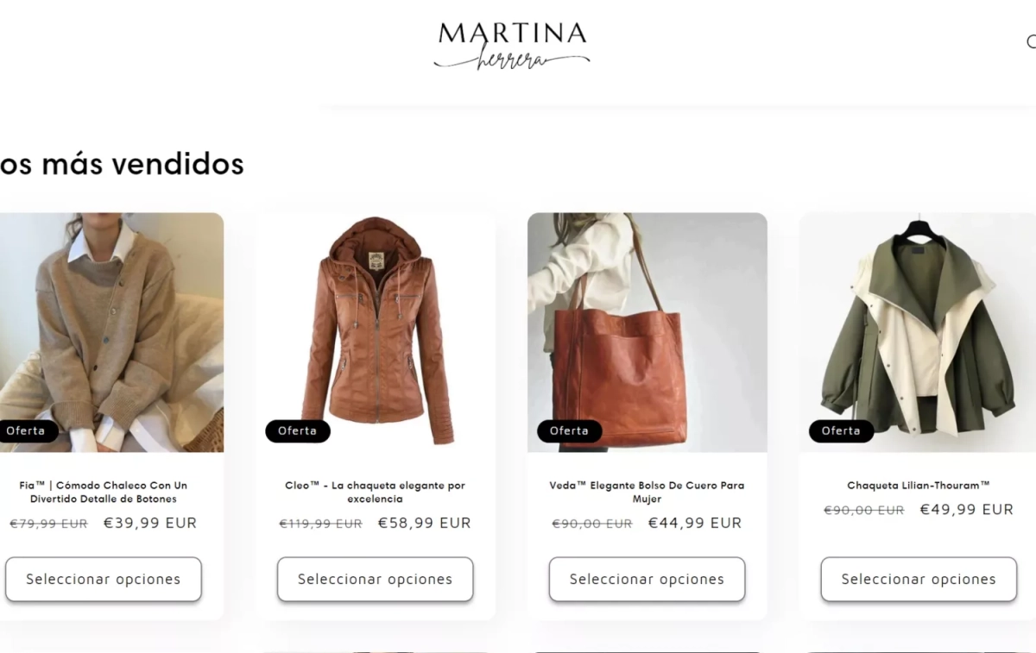Open the Cleo chaqueta elegante product title
The height and width of the screenshot is (653, 1036).
tap(376, 492)
